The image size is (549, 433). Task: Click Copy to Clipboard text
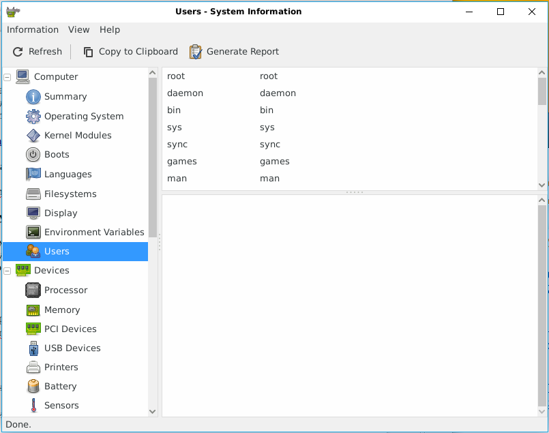tap(138, 51)
